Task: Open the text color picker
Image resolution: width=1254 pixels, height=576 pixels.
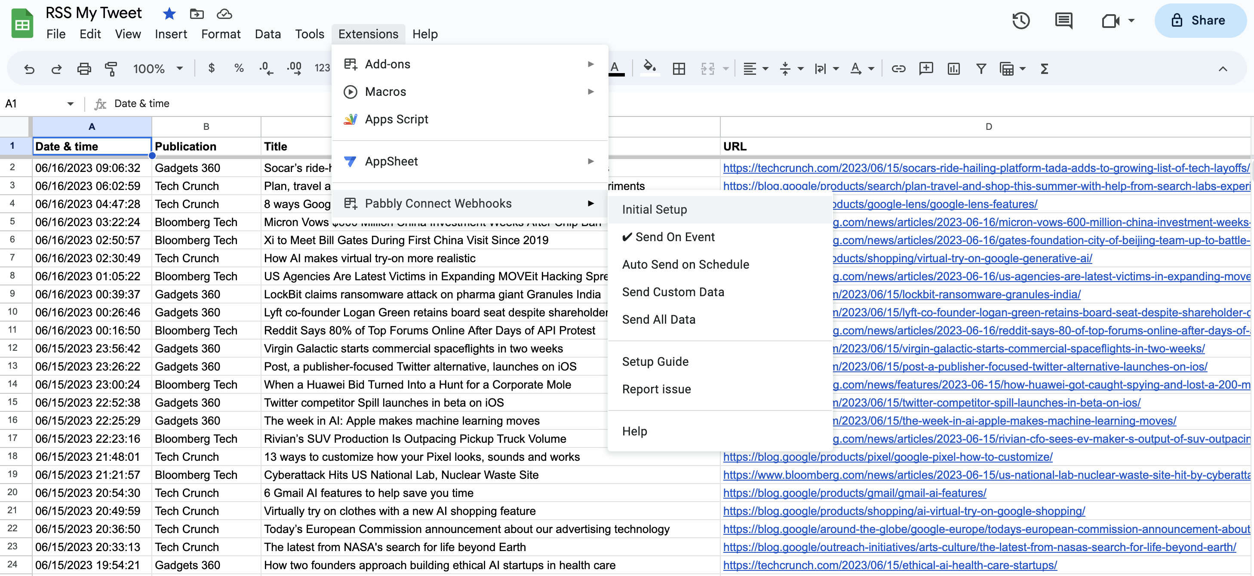Action: tap(616, 68)
